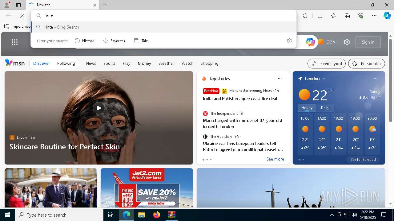Open WinRAR from taskbar

point(171,215)
